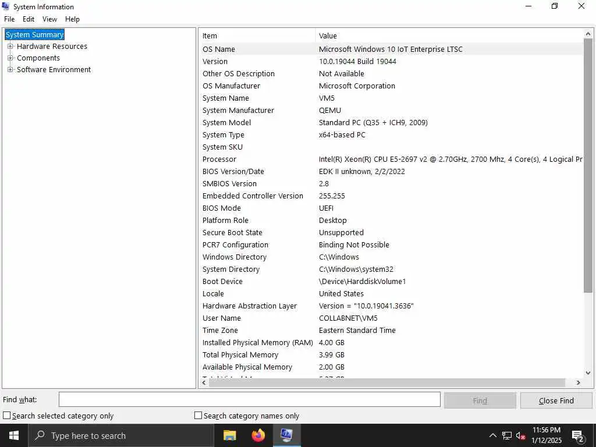
Task: Expand the Components tree node
Action: click(x=10, y=58)
